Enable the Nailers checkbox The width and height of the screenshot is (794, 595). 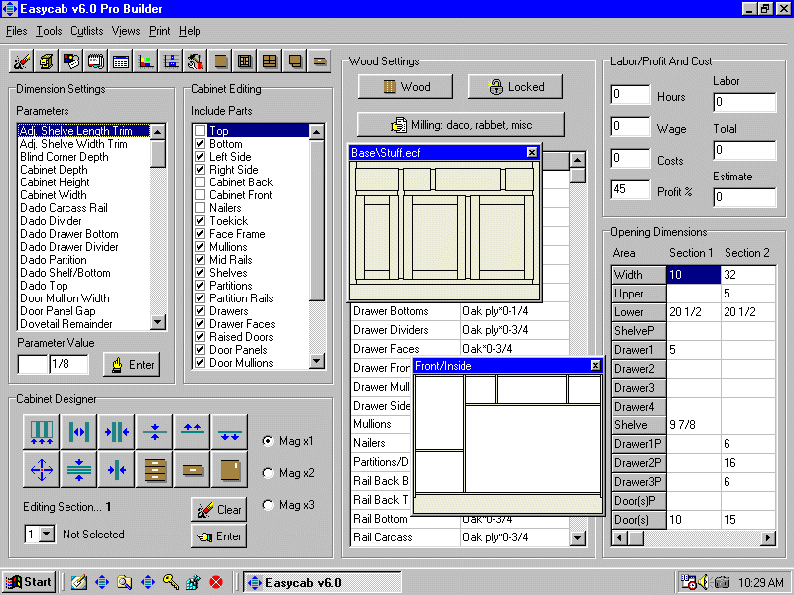200,208
